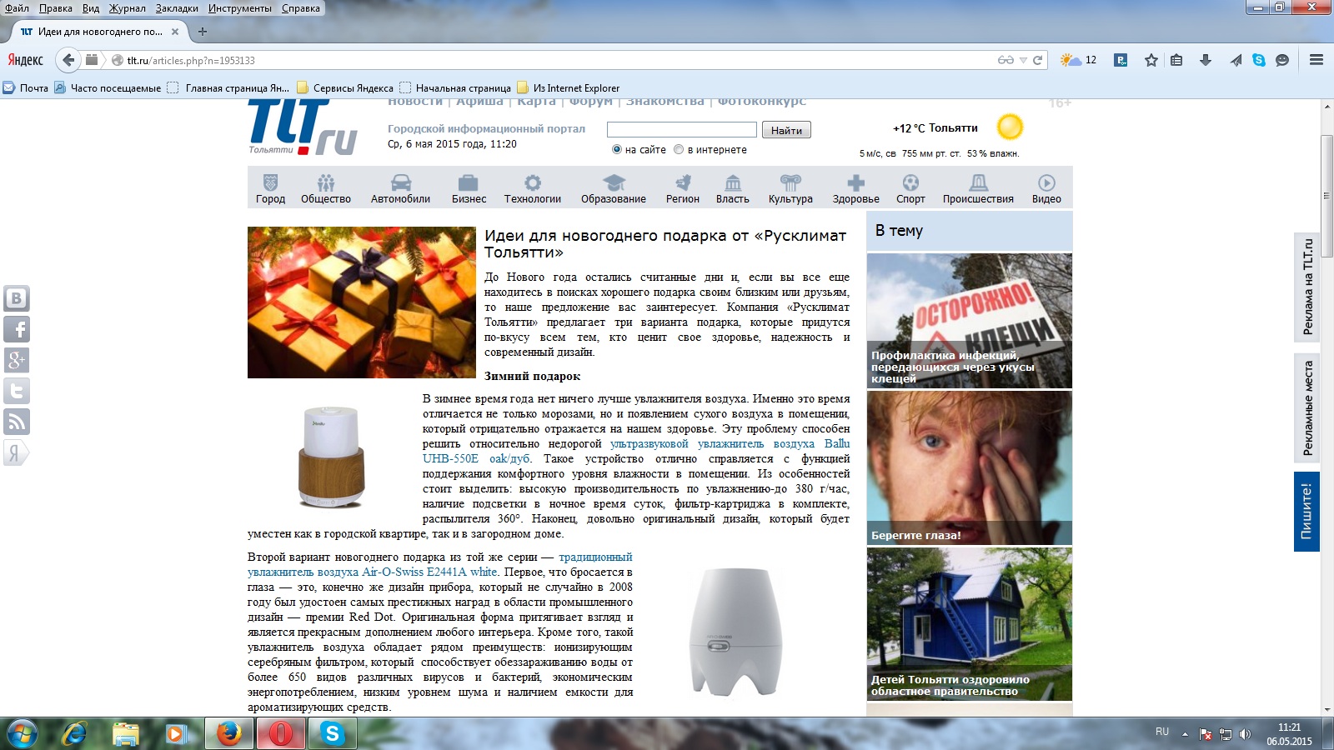1334x750 pixels.
Task: Open the Видео section
Action: pyautogui.click(x=1046, y=189)
